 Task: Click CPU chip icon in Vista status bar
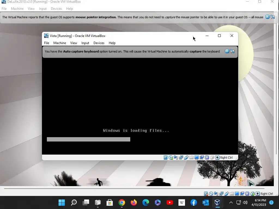coord(207,158)
